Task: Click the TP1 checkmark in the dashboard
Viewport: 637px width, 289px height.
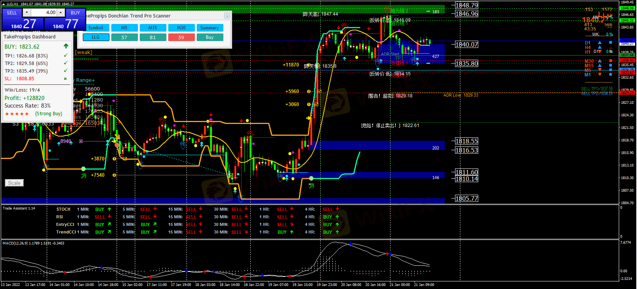Action: coord(66,56)
